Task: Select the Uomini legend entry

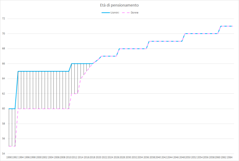Action: point(113,13)
